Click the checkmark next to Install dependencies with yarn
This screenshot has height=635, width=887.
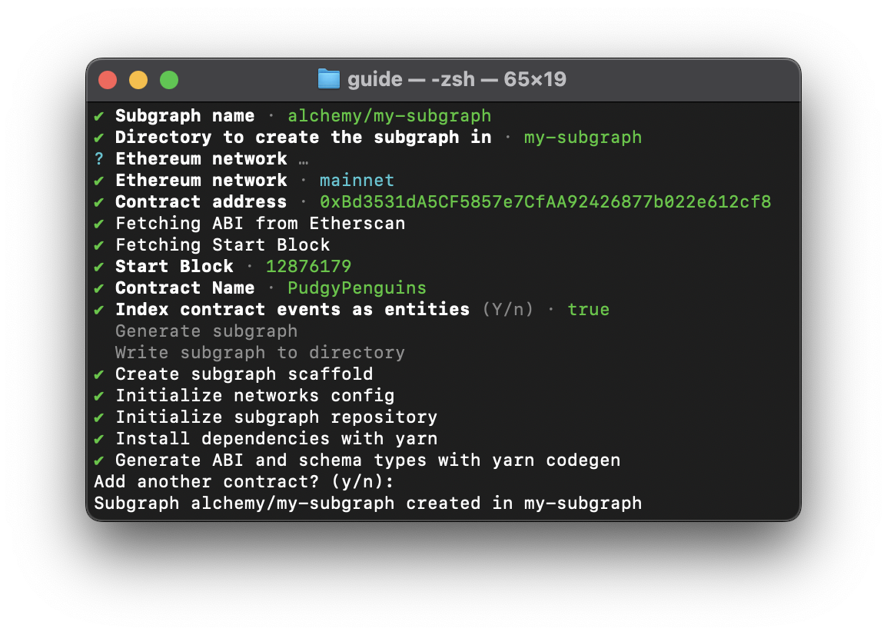point(98,439)
